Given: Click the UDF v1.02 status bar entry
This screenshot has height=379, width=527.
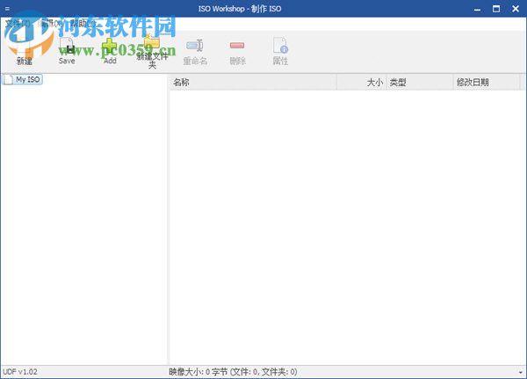Looking at the screenshot, I should click(x=20, y=372).
